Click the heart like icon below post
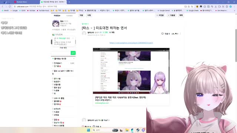 click(x=83, y=126)
